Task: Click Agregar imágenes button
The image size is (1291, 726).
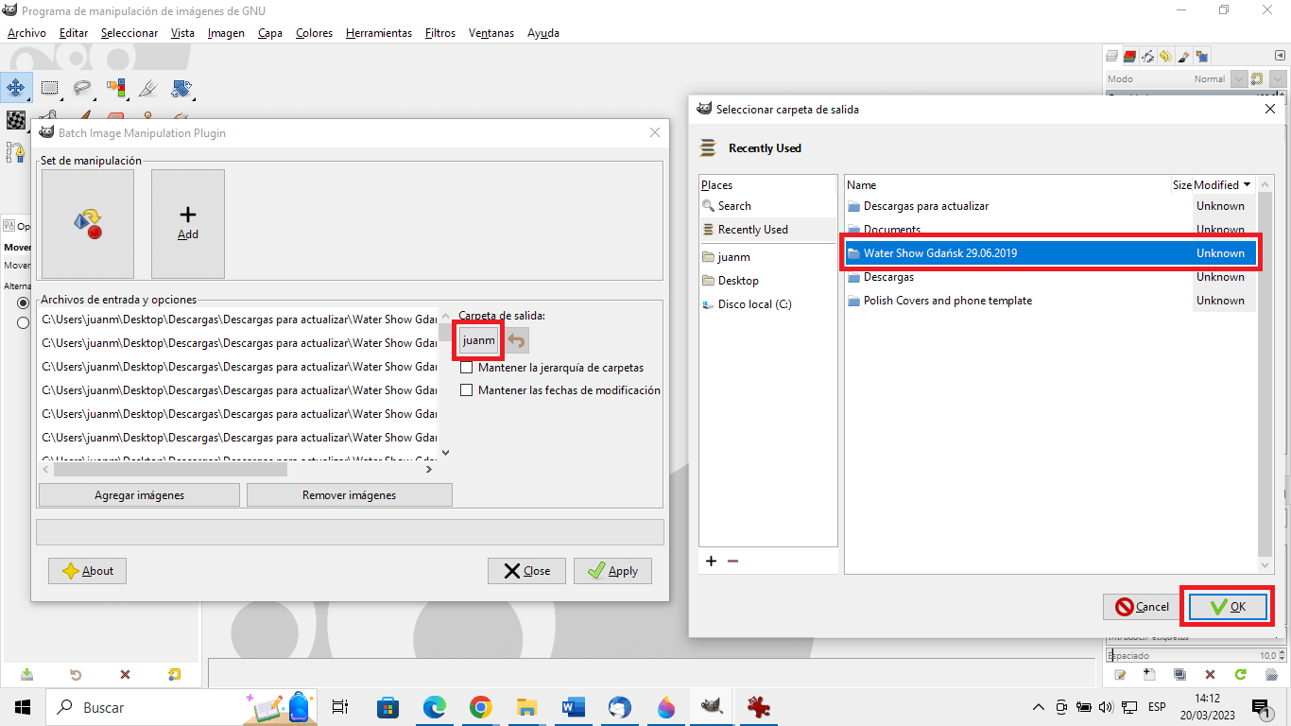Action: [x=139, y=495]
